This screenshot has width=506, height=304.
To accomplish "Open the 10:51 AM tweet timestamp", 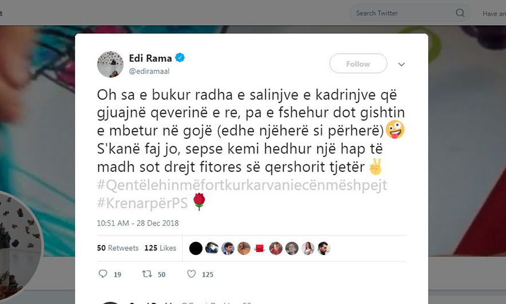I will tap(138, 223).
